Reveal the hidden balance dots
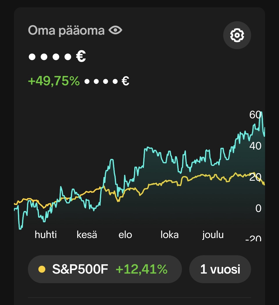The width and height of the screenshot is (279, 305). [50, 57]
